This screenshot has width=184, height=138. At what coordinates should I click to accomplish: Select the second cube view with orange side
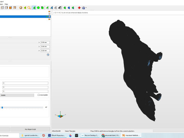6,8
